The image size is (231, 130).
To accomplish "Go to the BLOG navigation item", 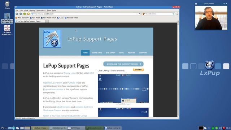I will point(122,53).
